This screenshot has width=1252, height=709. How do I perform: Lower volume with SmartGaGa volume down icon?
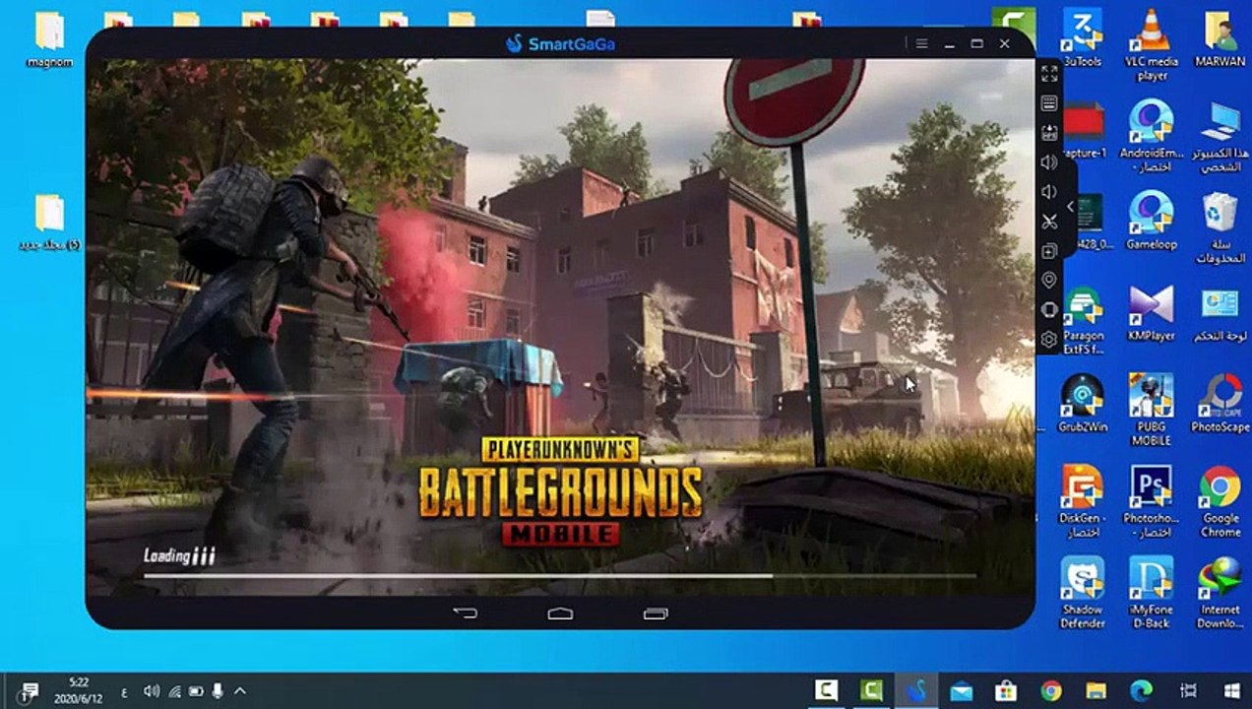[1049, 192]
